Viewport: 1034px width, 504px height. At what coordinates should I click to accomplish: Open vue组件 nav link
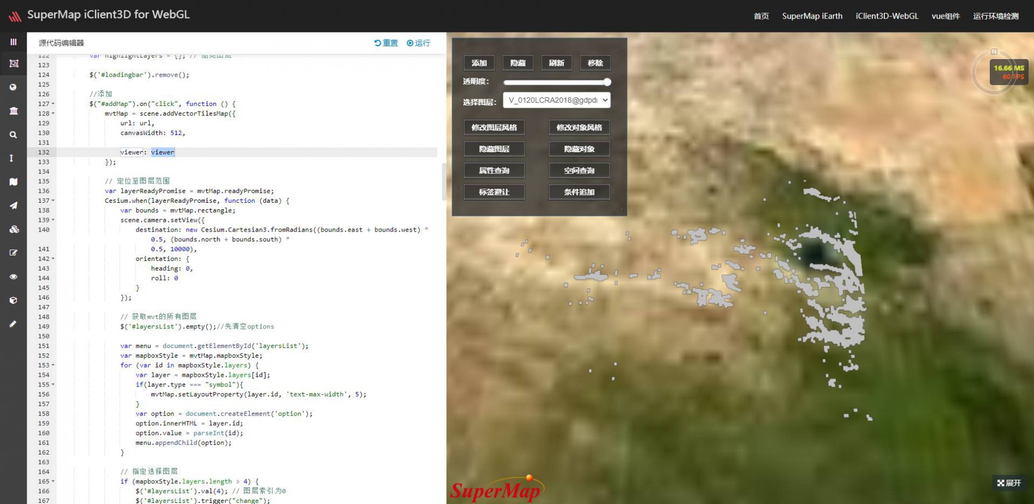click(x=946, y=16)
